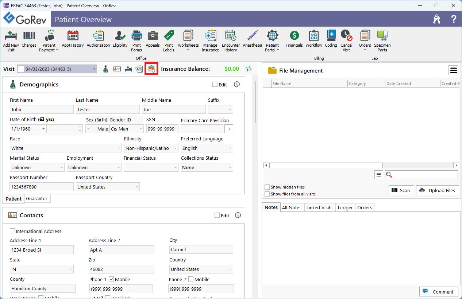View Demographics history clock icon

(237, 84)
